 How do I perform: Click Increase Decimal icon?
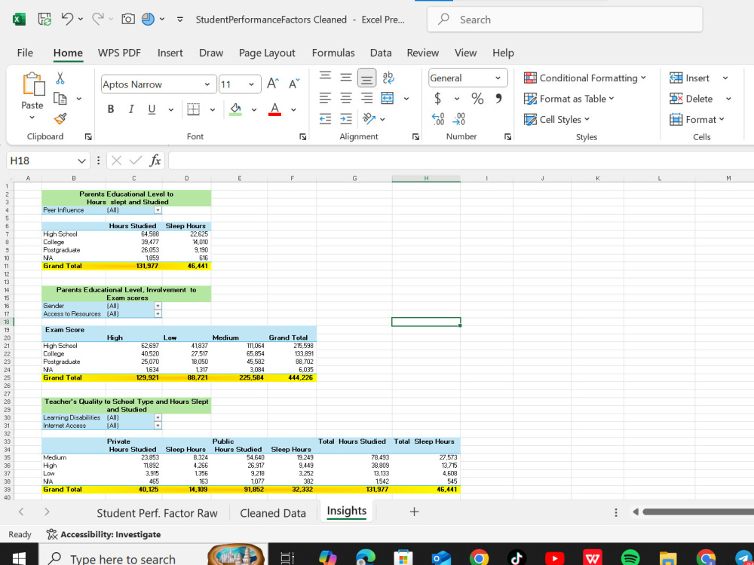pos(438,119)
